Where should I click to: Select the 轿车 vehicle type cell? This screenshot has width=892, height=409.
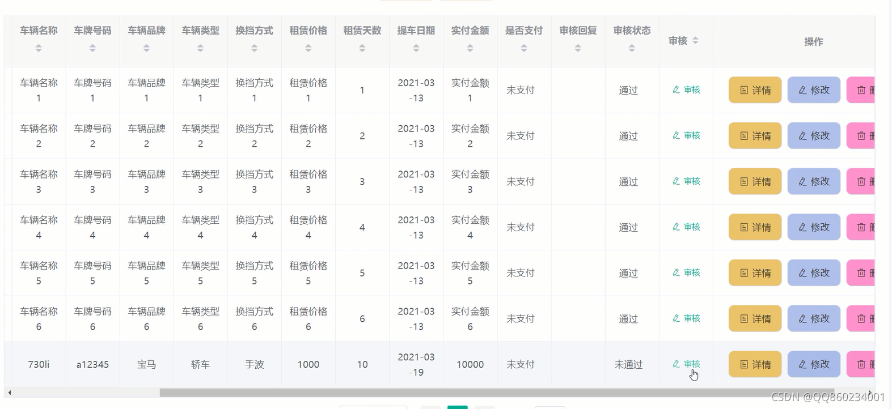coord(200,364)
